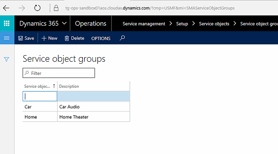Viewport: 278px width, 154px height.
Task: Create a New record
Action: tap(49, 38)
